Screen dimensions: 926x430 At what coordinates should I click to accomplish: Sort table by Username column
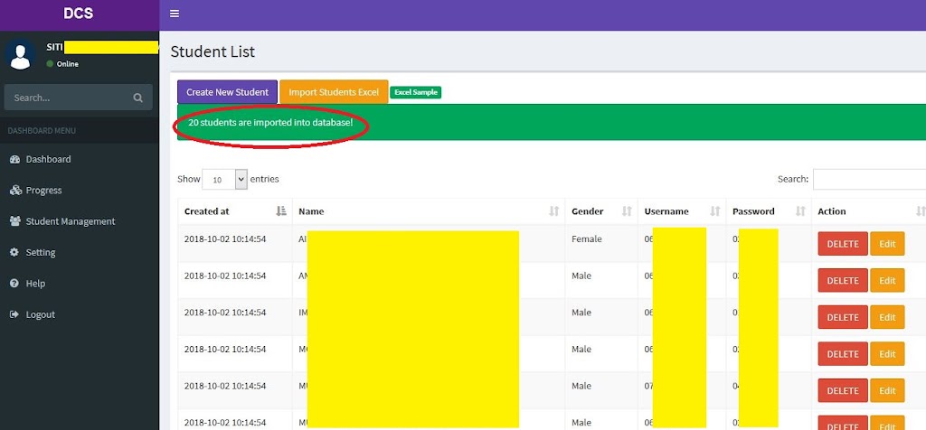[x=680, y=211]
